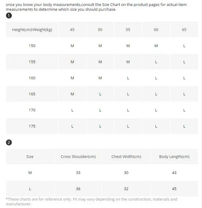Select the Height(cm)\Weight(kg) header cell
Image resolution: width=202 pixels, height=208 pixels.
click(32, 30)
